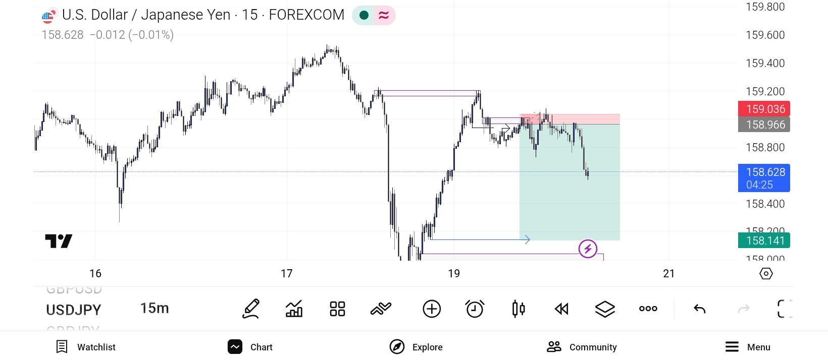Open the Menu button
The image size is (828, 363).
(748, 347)
